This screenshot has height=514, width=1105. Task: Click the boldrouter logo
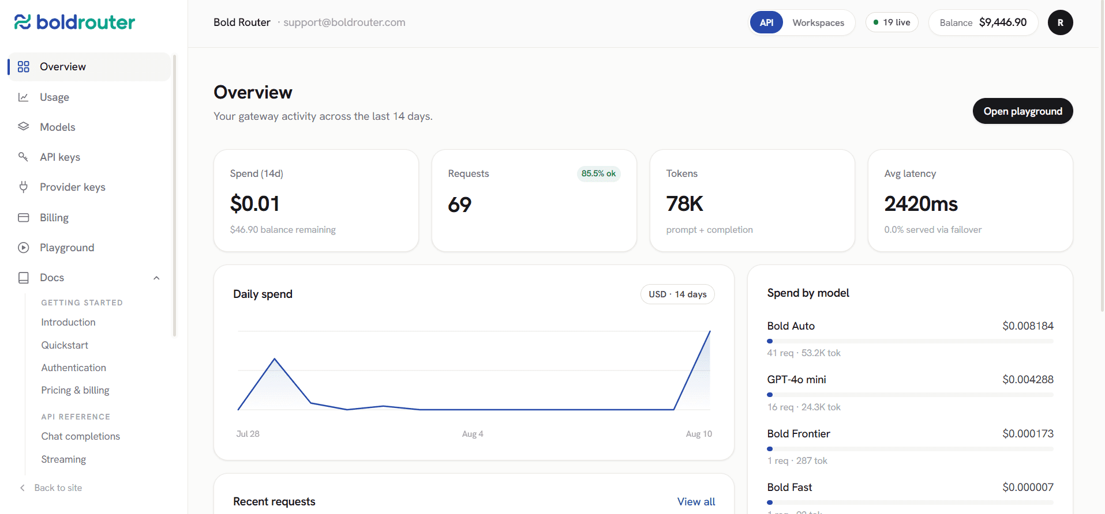click(74, 22)
